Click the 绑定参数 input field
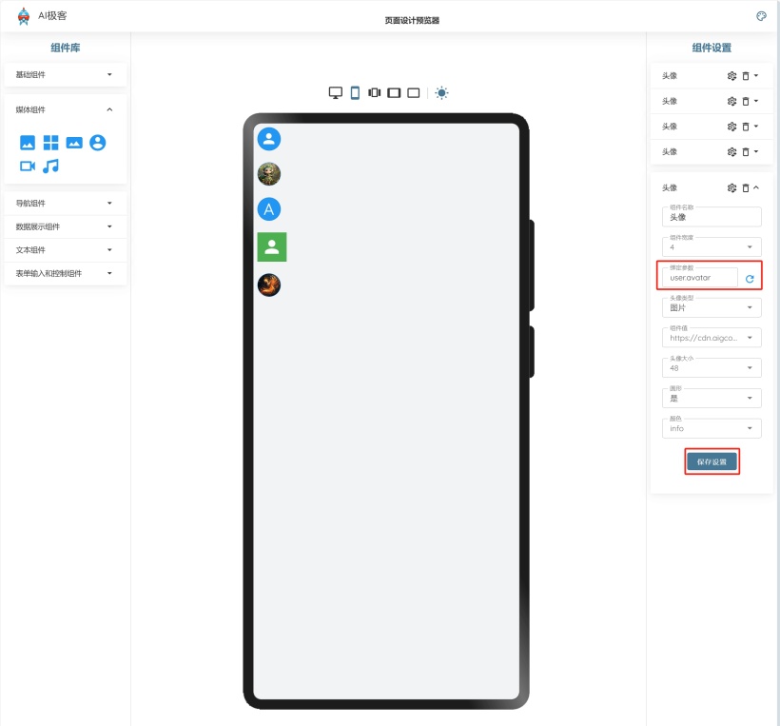 coord(700,278)
